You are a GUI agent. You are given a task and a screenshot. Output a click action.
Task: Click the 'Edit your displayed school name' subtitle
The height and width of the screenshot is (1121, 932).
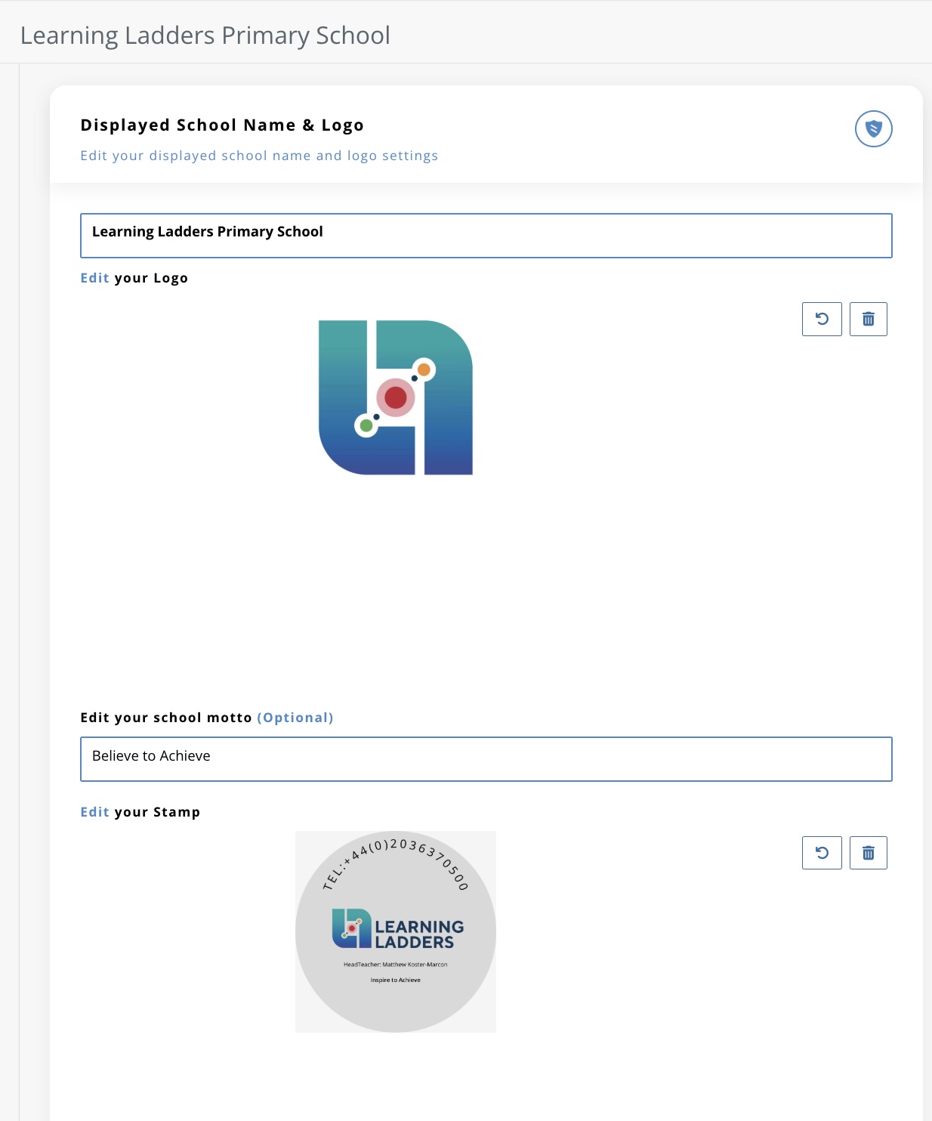click(x=259, y=156)
